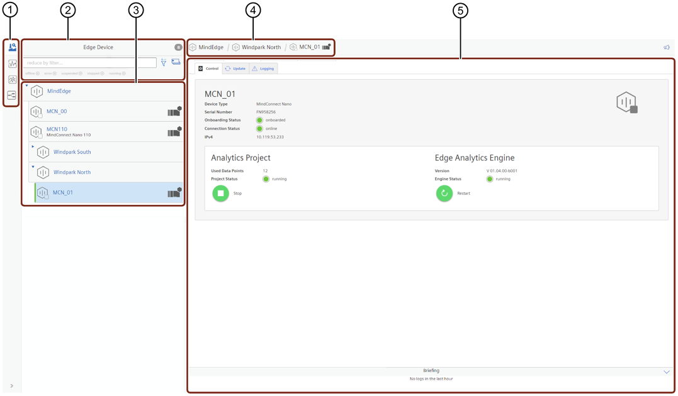Click 'No logs in the last hour' message
Viewport: 678px width, 396px height.
[431, 379]
